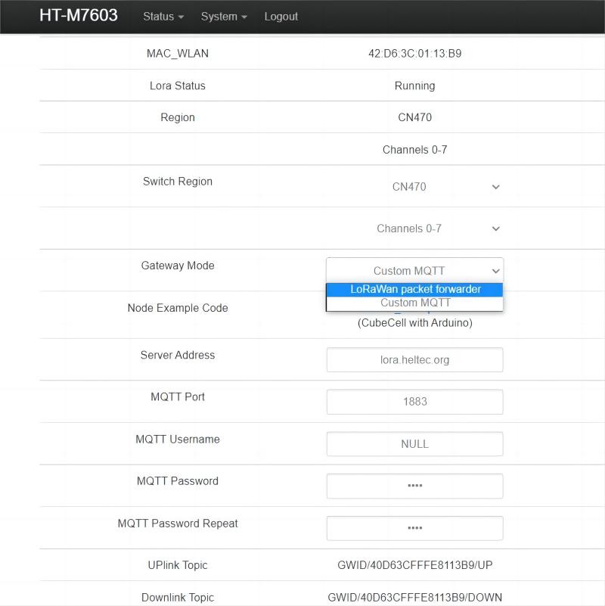Focus the MQTT Port field

[x=414, y=402]
